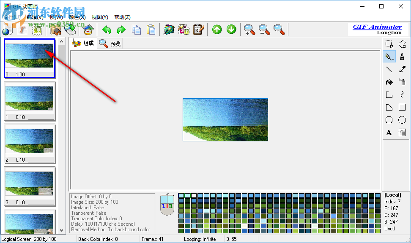Screen dimensions: 411x243
Task: Select frame 1 thumbnail with delay 0.10
Action: tap(29, 101)
